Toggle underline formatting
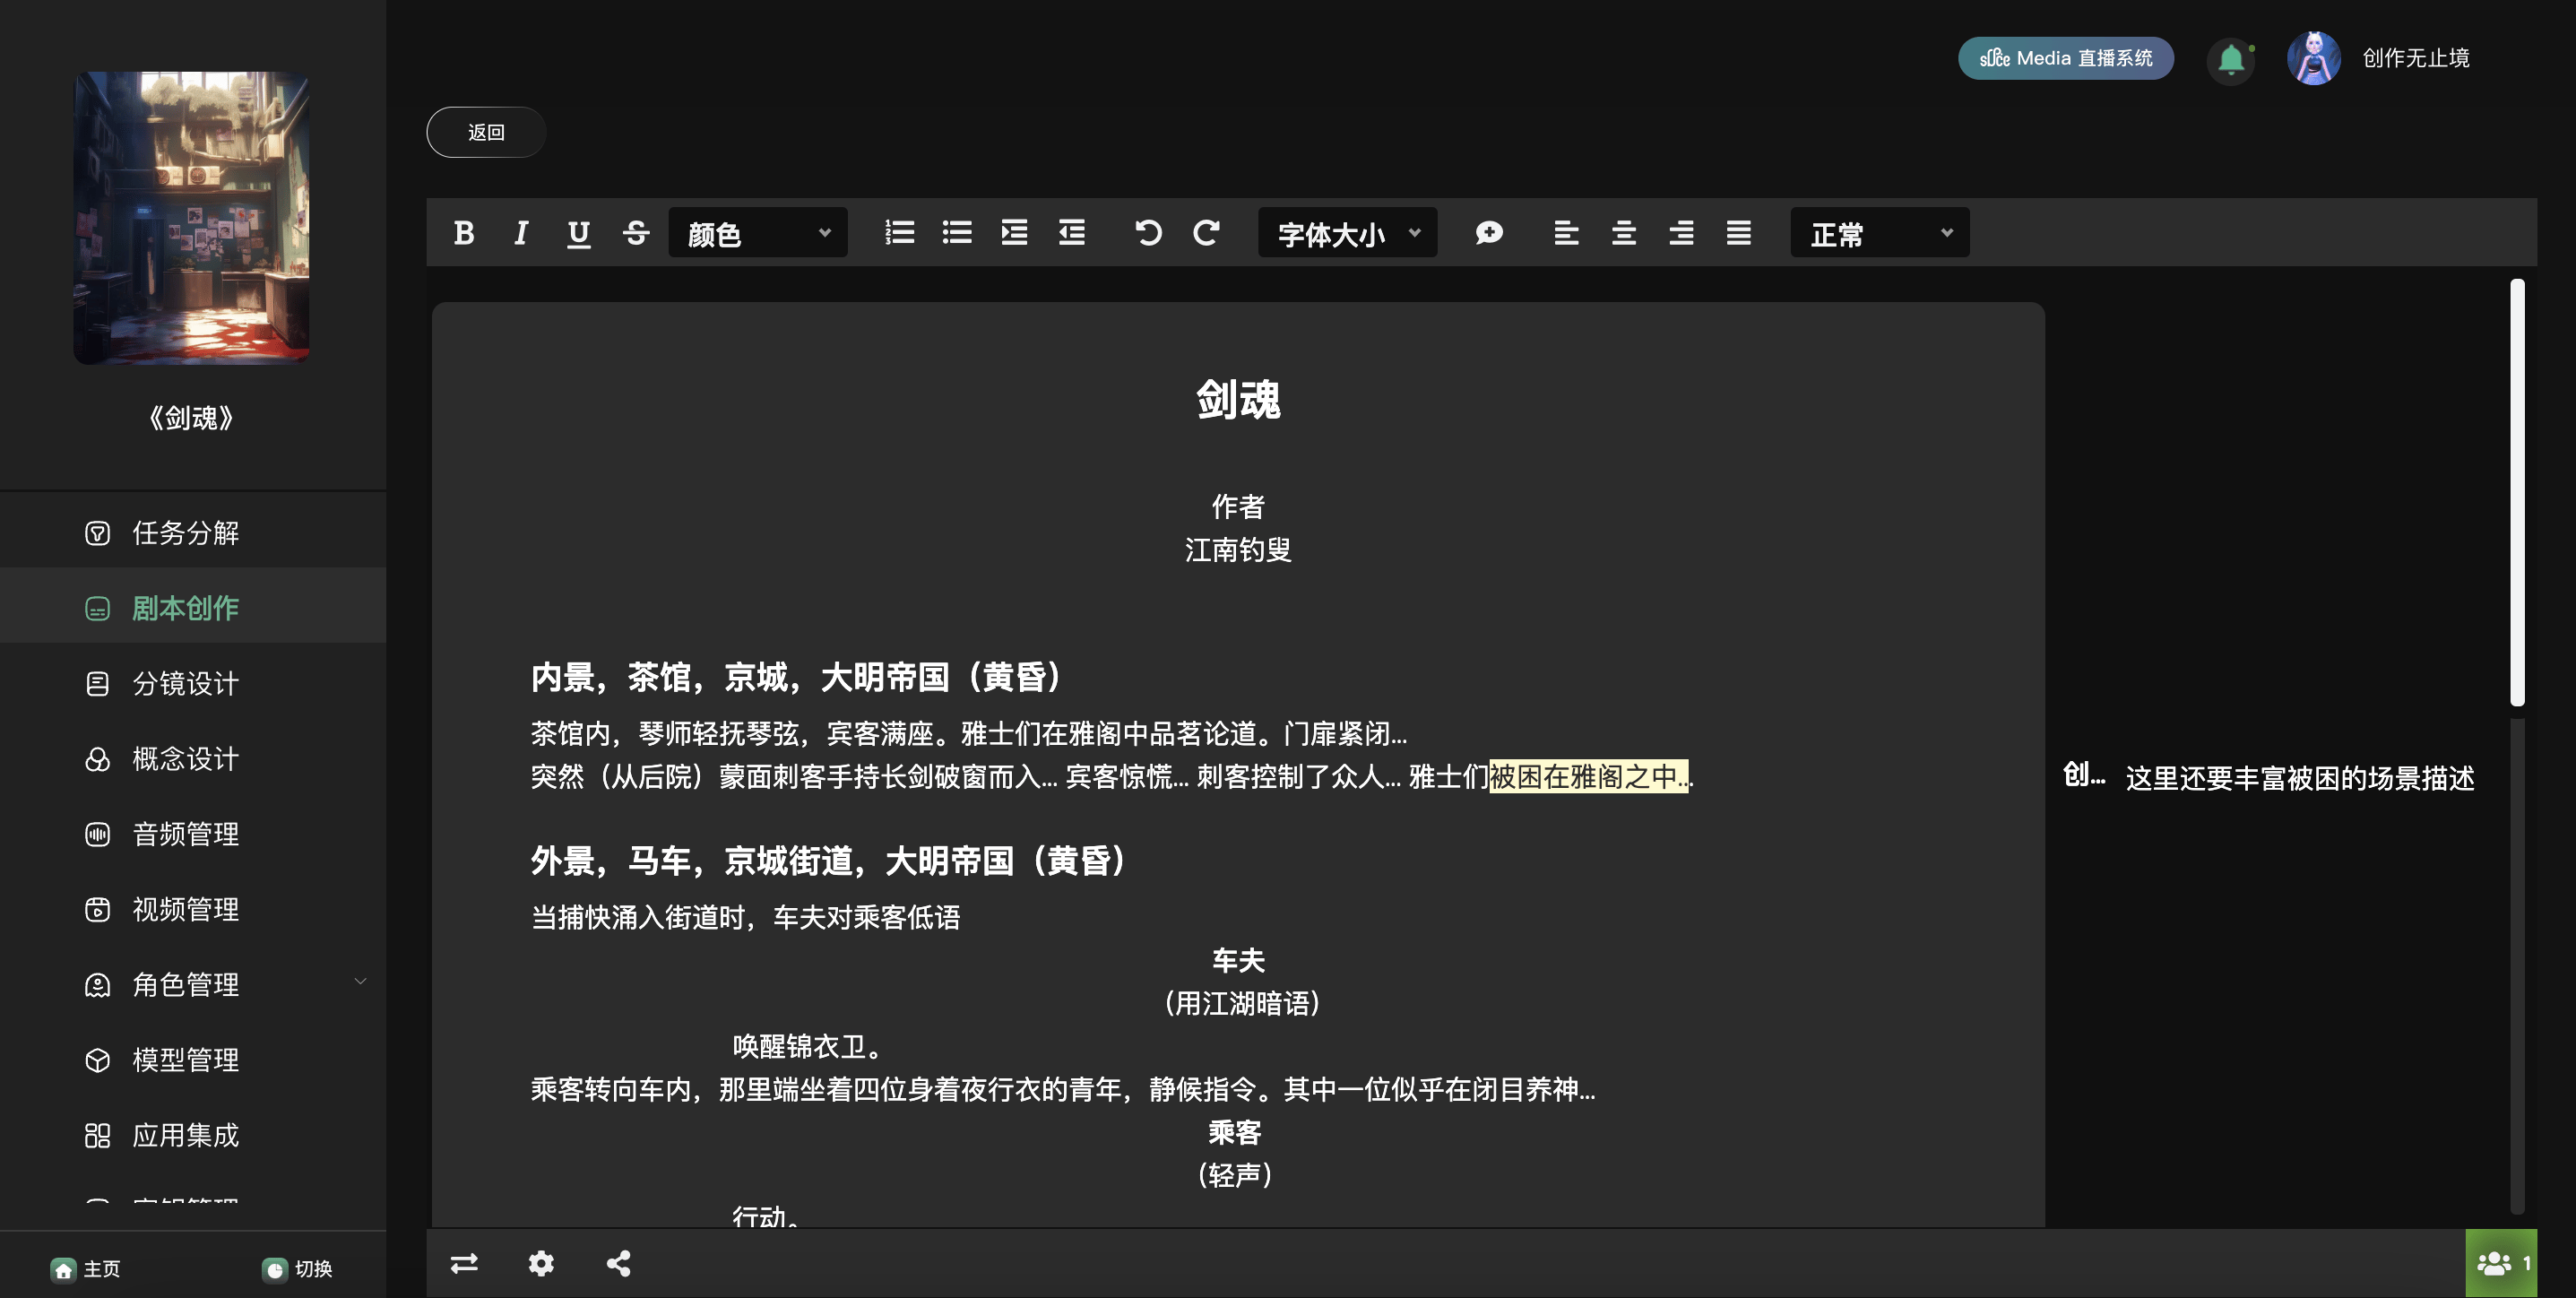 click(x=578, y=233)
